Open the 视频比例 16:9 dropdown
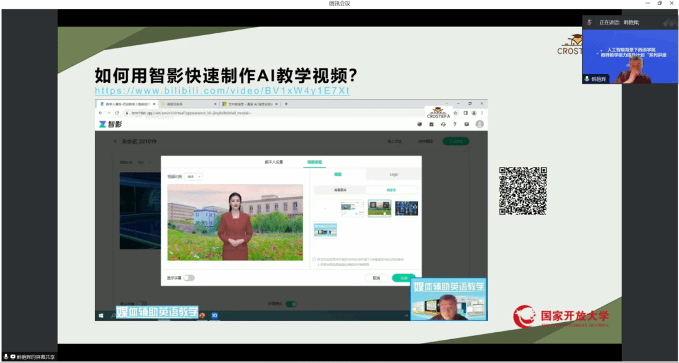This screenshot has height=363, width=679. click(x=194, y=177)
